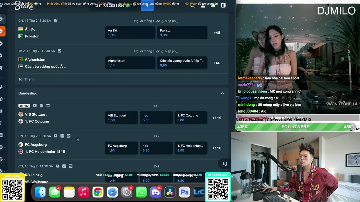
Task: Open stats icon for Afghanistan match
Action: [59, 51]
